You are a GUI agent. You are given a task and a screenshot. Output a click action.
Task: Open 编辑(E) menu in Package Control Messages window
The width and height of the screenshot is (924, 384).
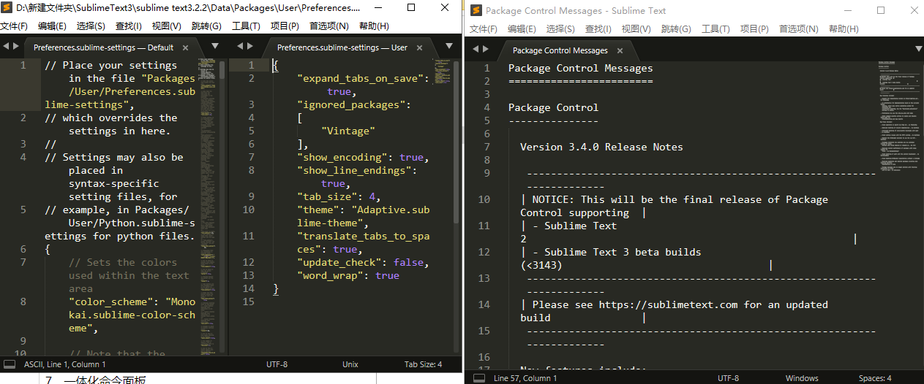[522, 28]
